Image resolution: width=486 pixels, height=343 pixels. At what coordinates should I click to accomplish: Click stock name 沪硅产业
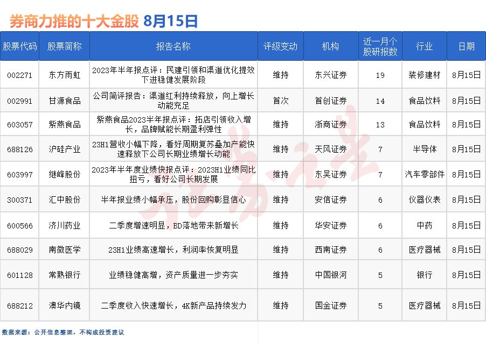pyautogui.click(x=65, y=149)
